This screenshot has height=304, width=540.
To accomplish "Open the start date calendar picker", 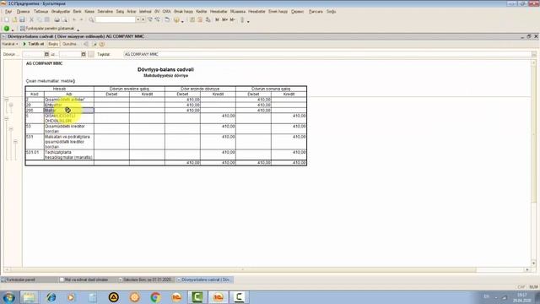I will tap(46, 54).
